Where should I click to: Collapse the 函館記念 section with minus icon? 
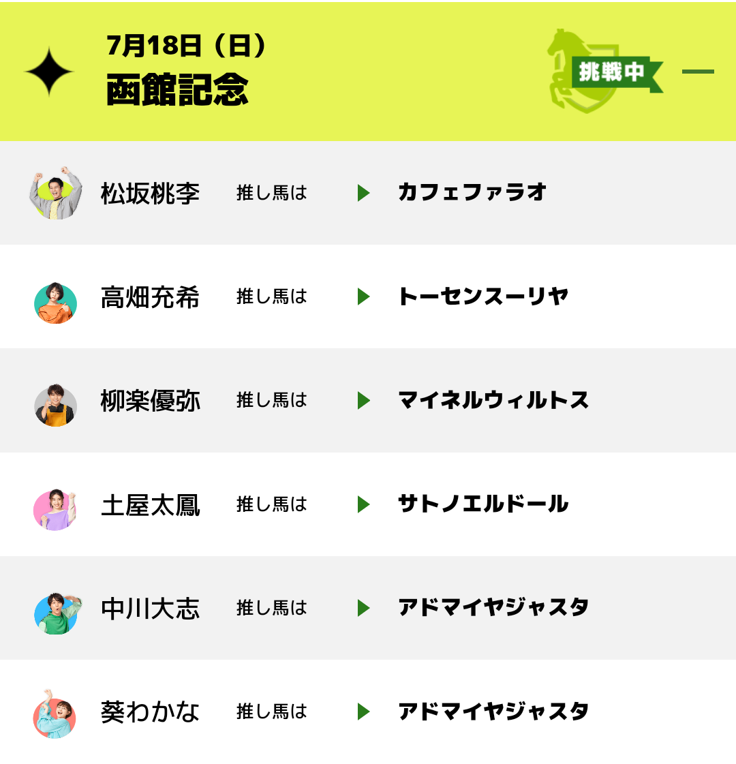[698, 72]
